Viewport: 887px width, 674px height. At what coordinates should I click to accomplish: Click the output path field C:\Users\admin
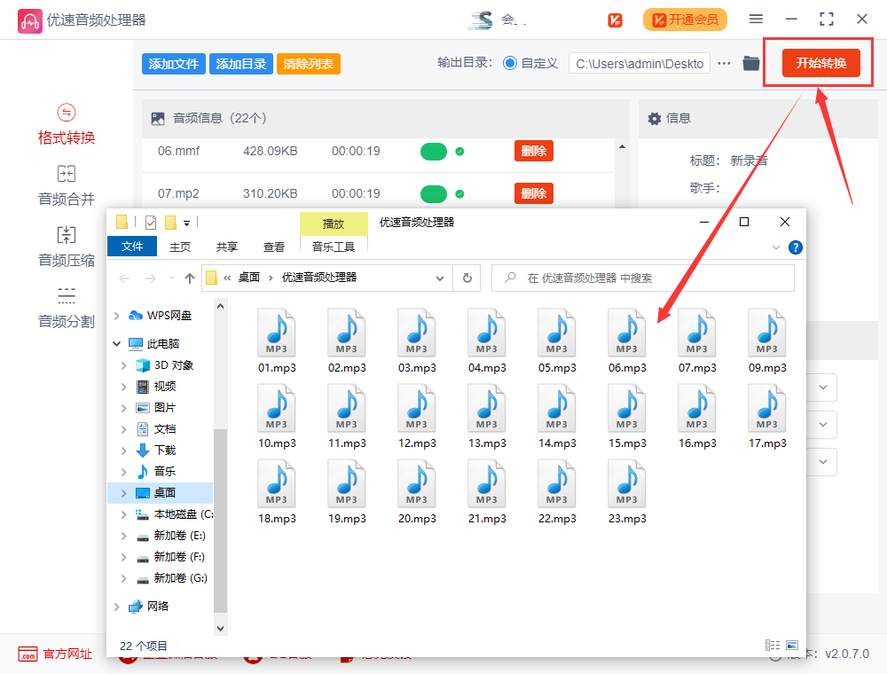(640, 64)
